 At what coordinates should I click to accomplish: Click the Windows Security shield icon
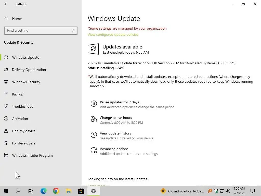click(x=6, y=82)
